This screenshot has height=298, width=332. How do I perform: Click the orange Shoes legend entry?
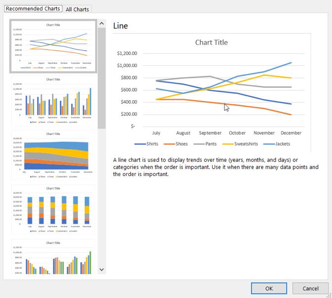click(179, 144)
